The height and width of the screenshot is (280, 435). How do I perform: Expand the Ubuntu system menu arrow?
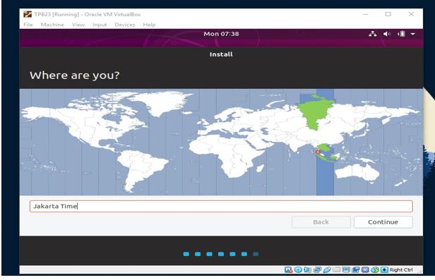pyautogui.click(x=413, y=34)
